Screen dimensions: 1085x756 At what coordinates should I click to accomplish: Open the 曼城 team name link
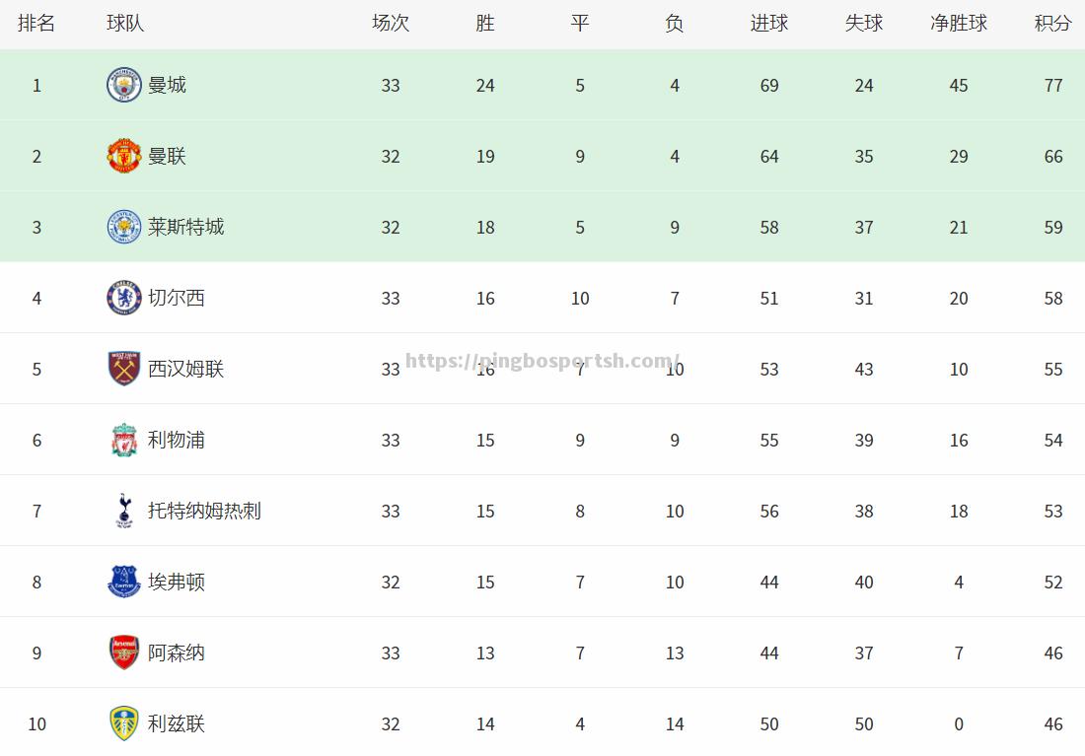167,85
